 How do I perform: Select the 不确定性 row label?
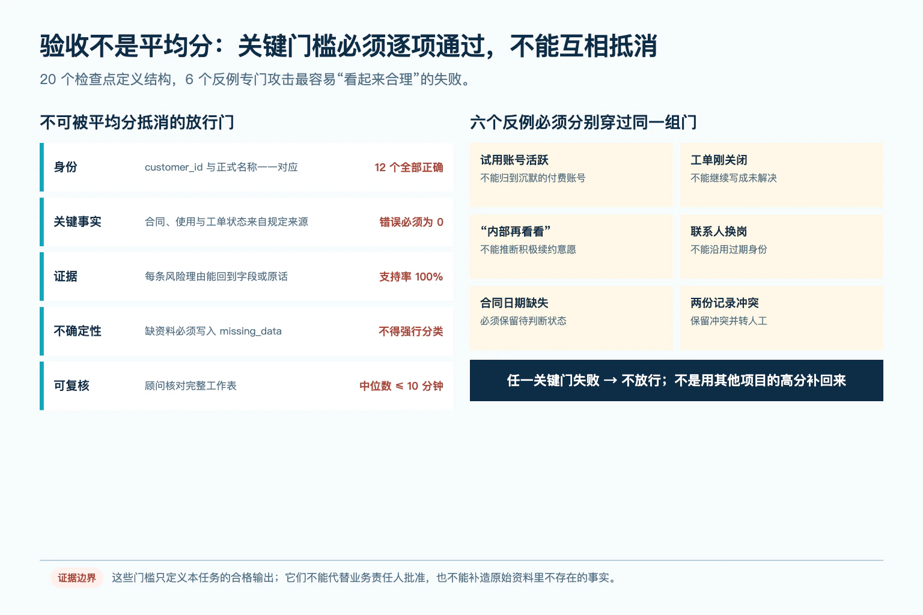coord(78,331)
